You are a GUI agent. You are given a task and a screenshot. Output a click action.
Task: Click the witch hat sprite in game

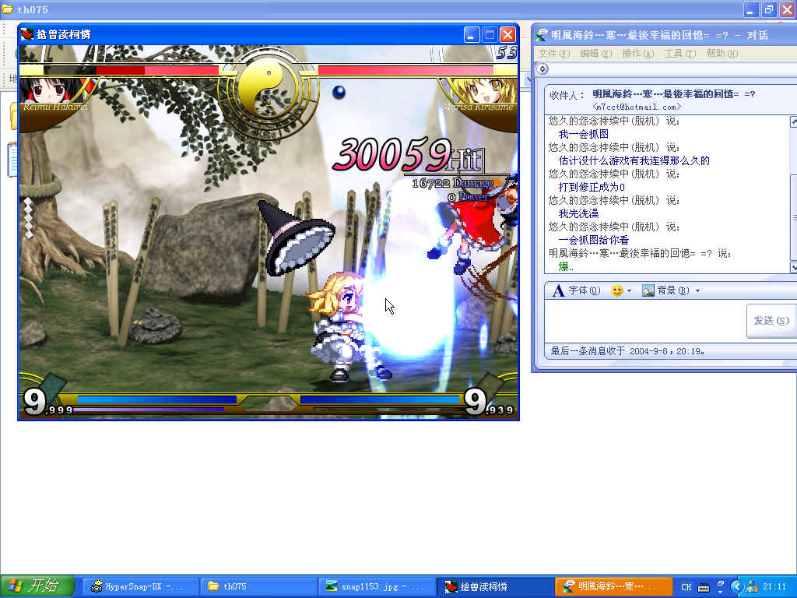point(296,238)
